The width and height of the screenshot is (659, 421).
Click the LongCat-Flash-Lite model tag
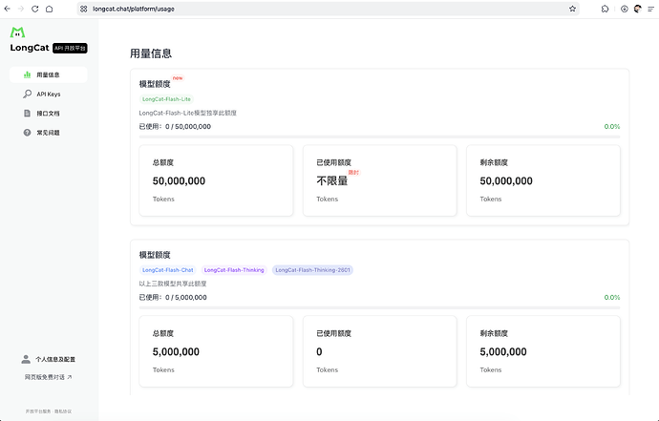point(166,99)
